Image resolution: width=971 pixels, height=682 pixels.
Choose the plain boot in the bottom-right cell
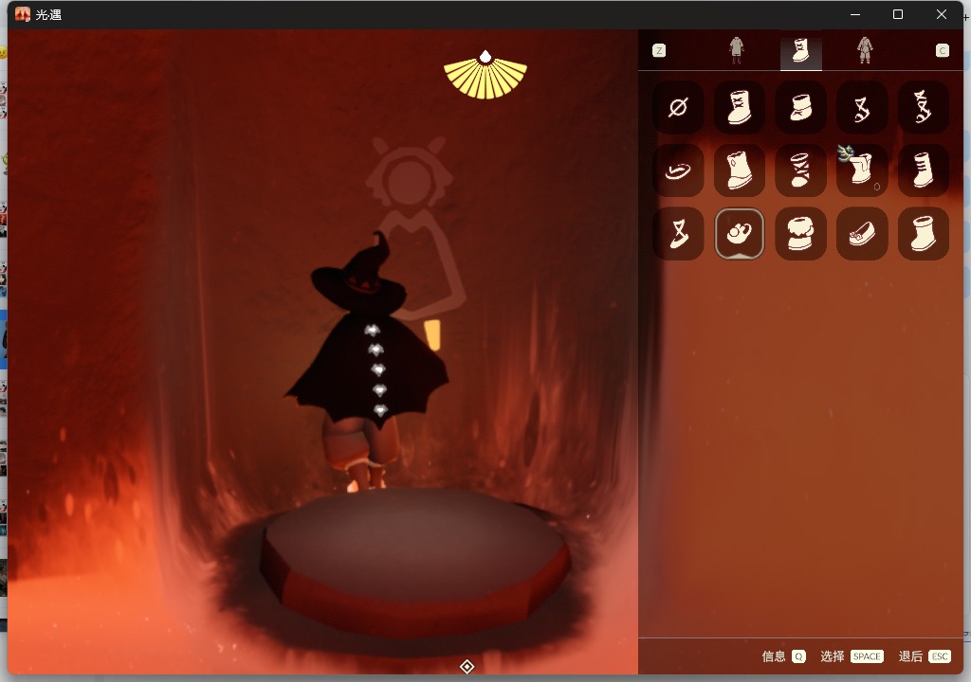point(923,233)
